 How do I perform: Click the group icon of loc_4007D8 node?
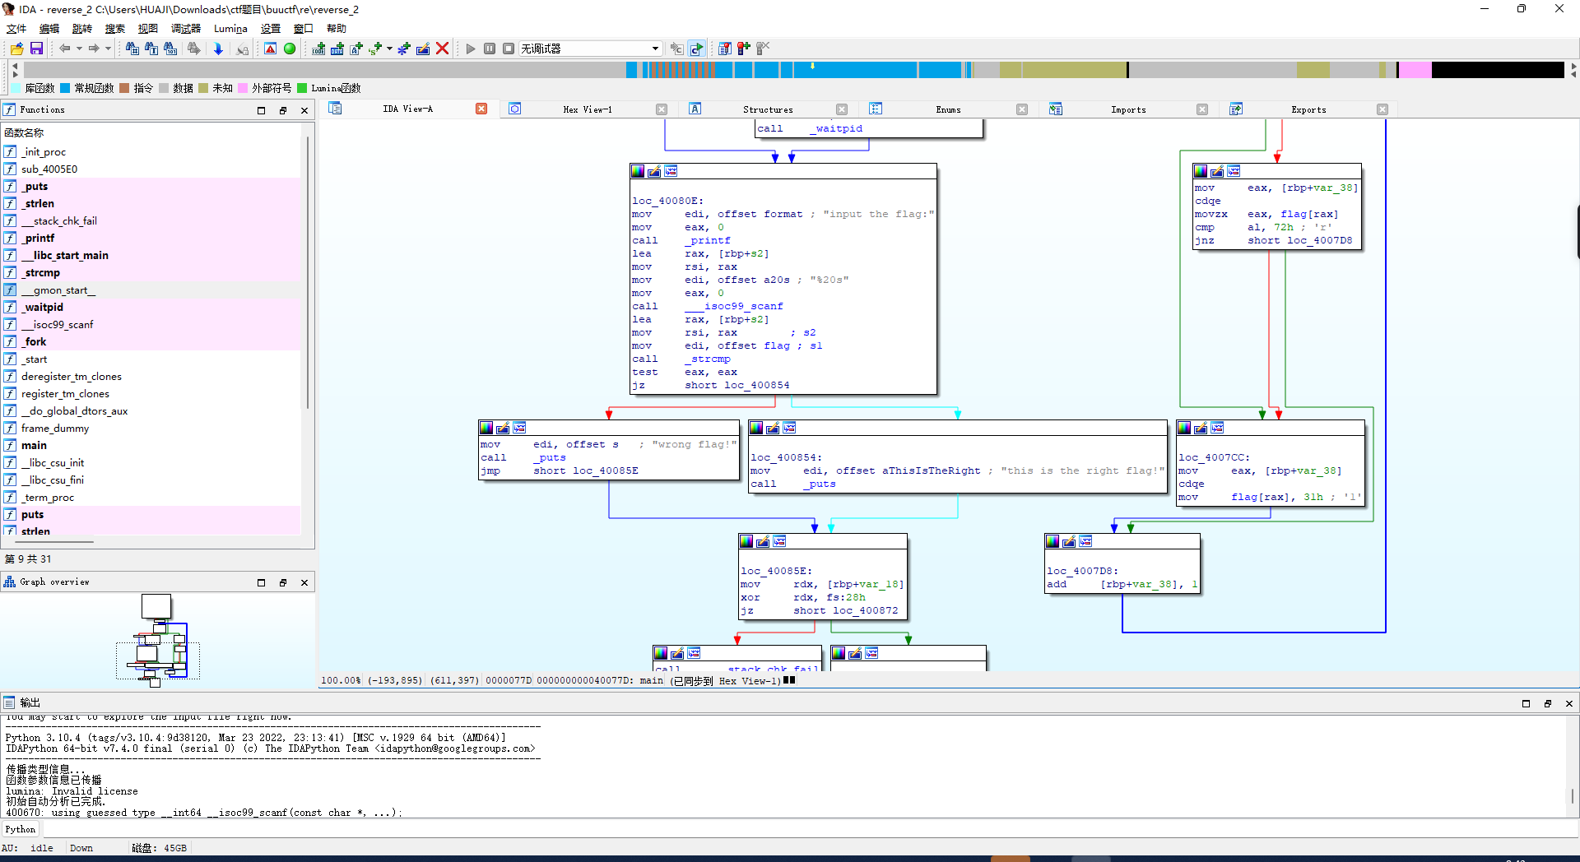click(1085, 541)
